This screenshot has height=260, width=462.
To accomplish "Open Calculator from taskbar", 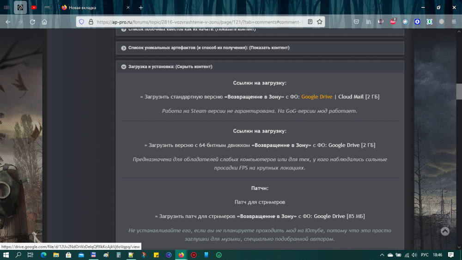I will [119, 255].
